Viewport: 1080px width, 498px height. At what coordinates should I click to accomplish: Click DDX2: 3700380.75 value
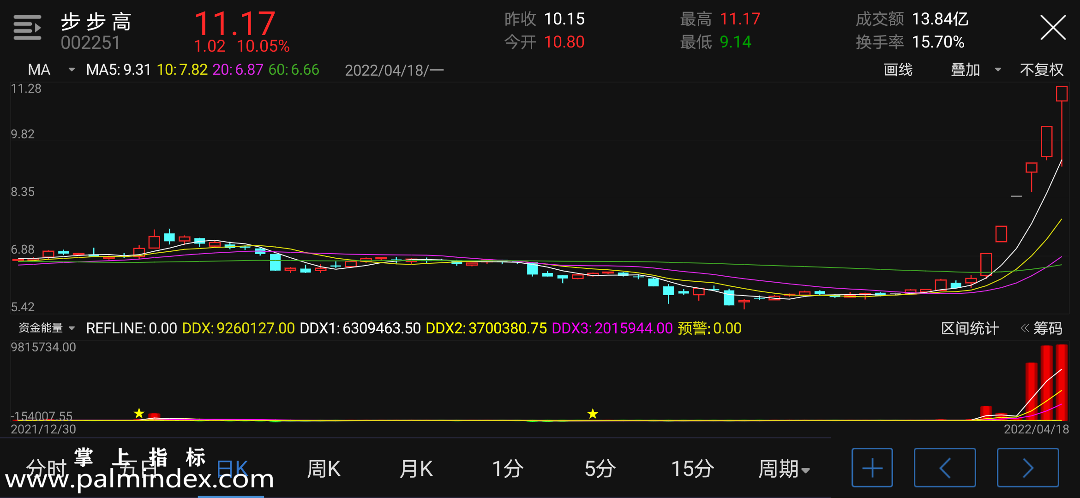[x=486, y=328]
